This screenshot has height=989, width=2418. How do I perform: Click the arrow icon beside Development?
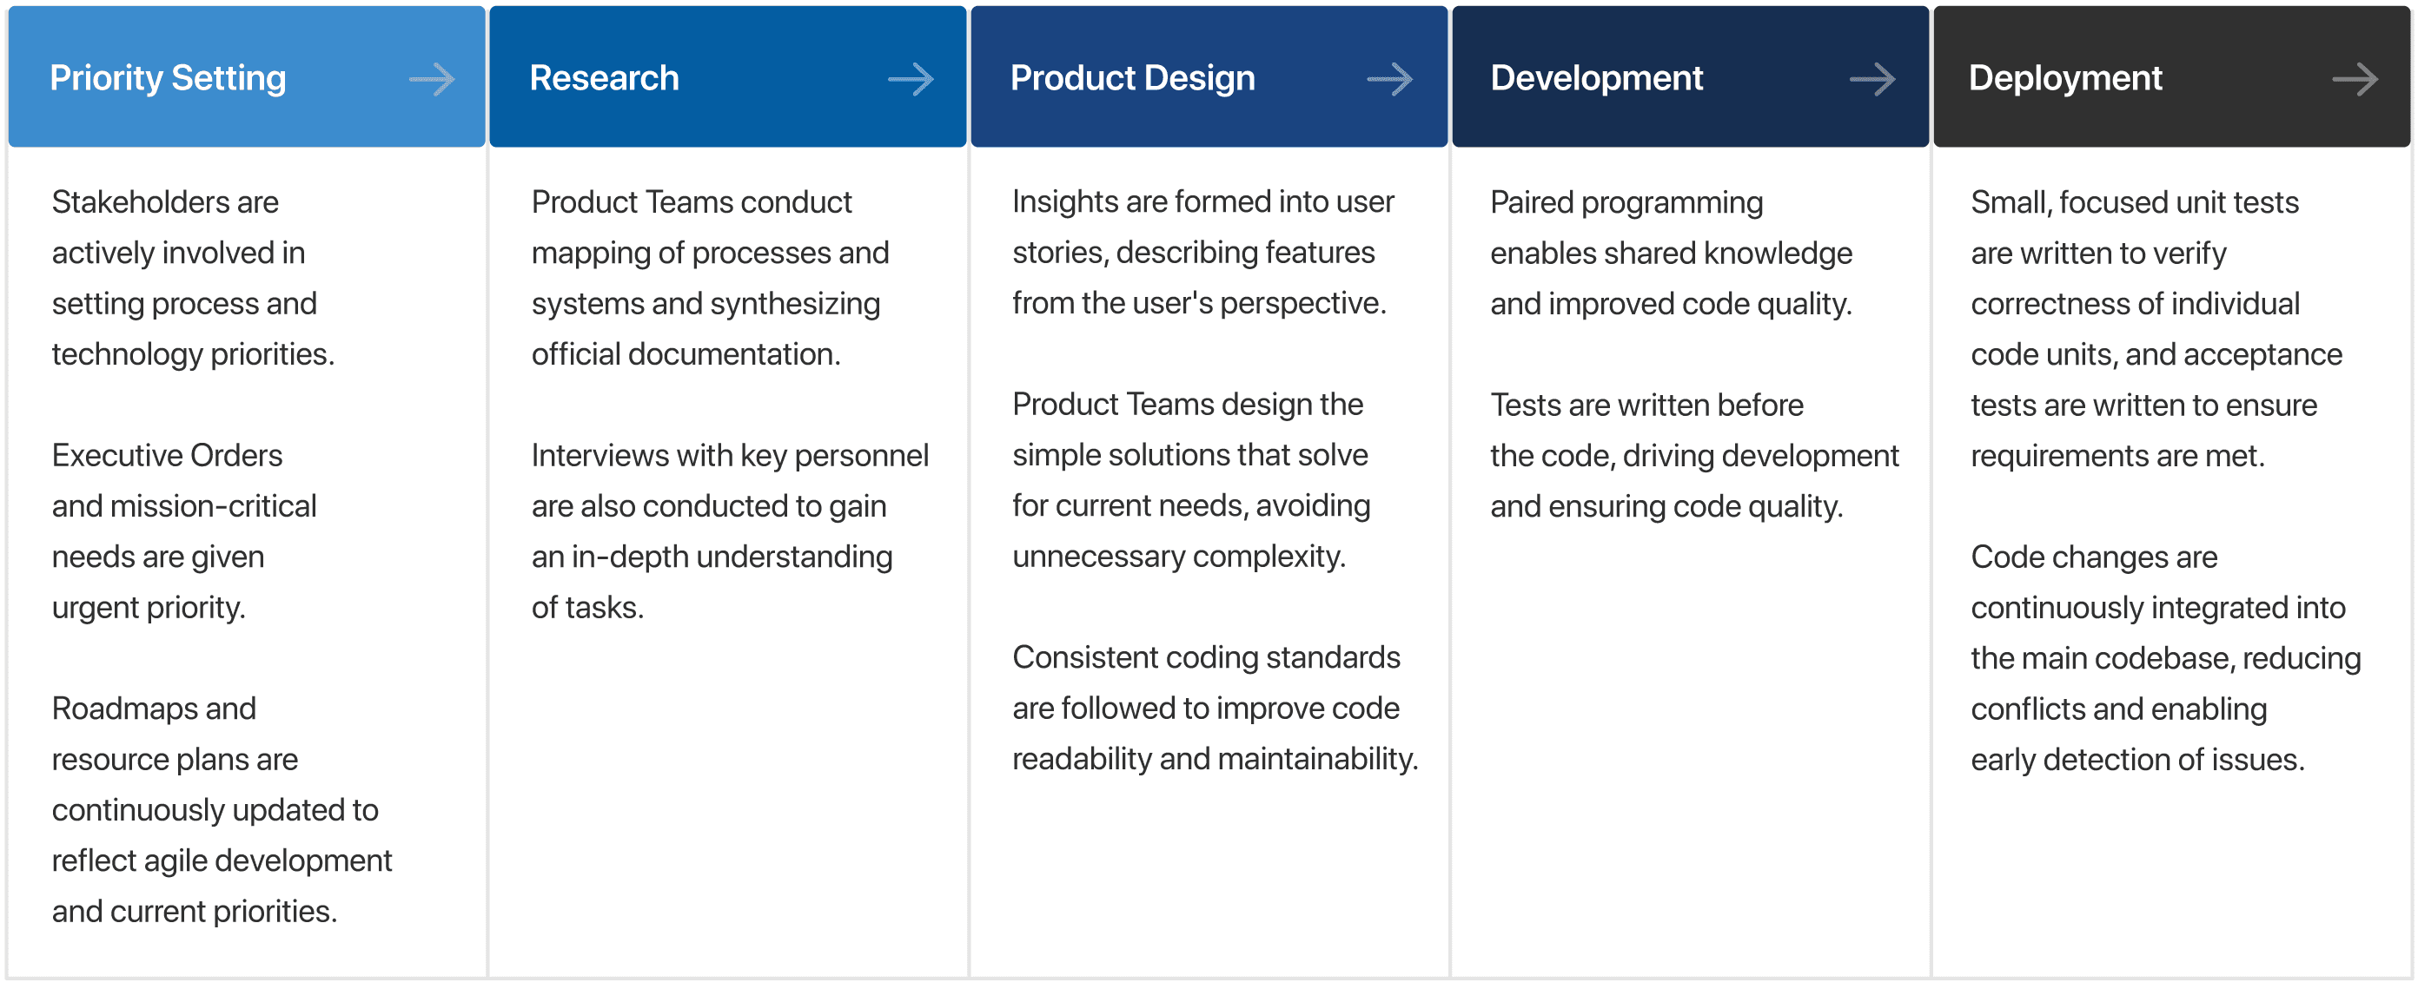coord(1872,79)
